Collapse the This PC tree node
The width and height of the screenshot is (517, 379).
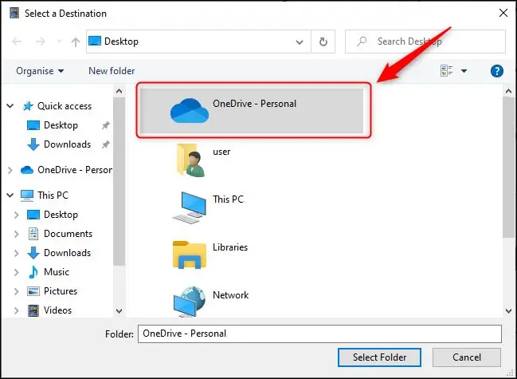(10, 195)
